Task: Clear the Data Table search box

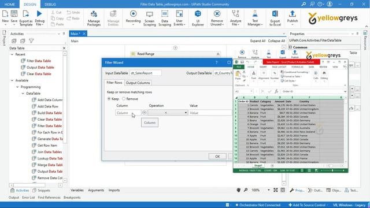Action: pyautogui.click(x=64, y=48)
